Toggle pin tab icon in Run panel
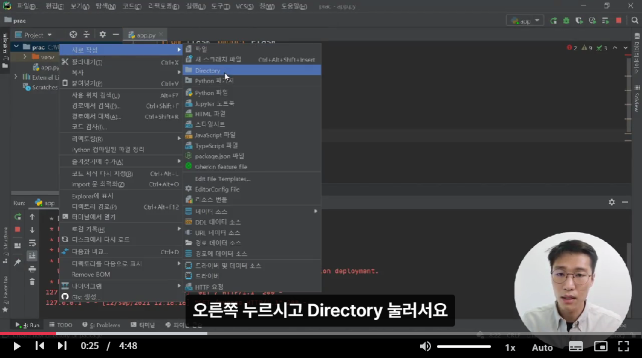Screen dimensions: 642x358 click(x=18, y=263)
